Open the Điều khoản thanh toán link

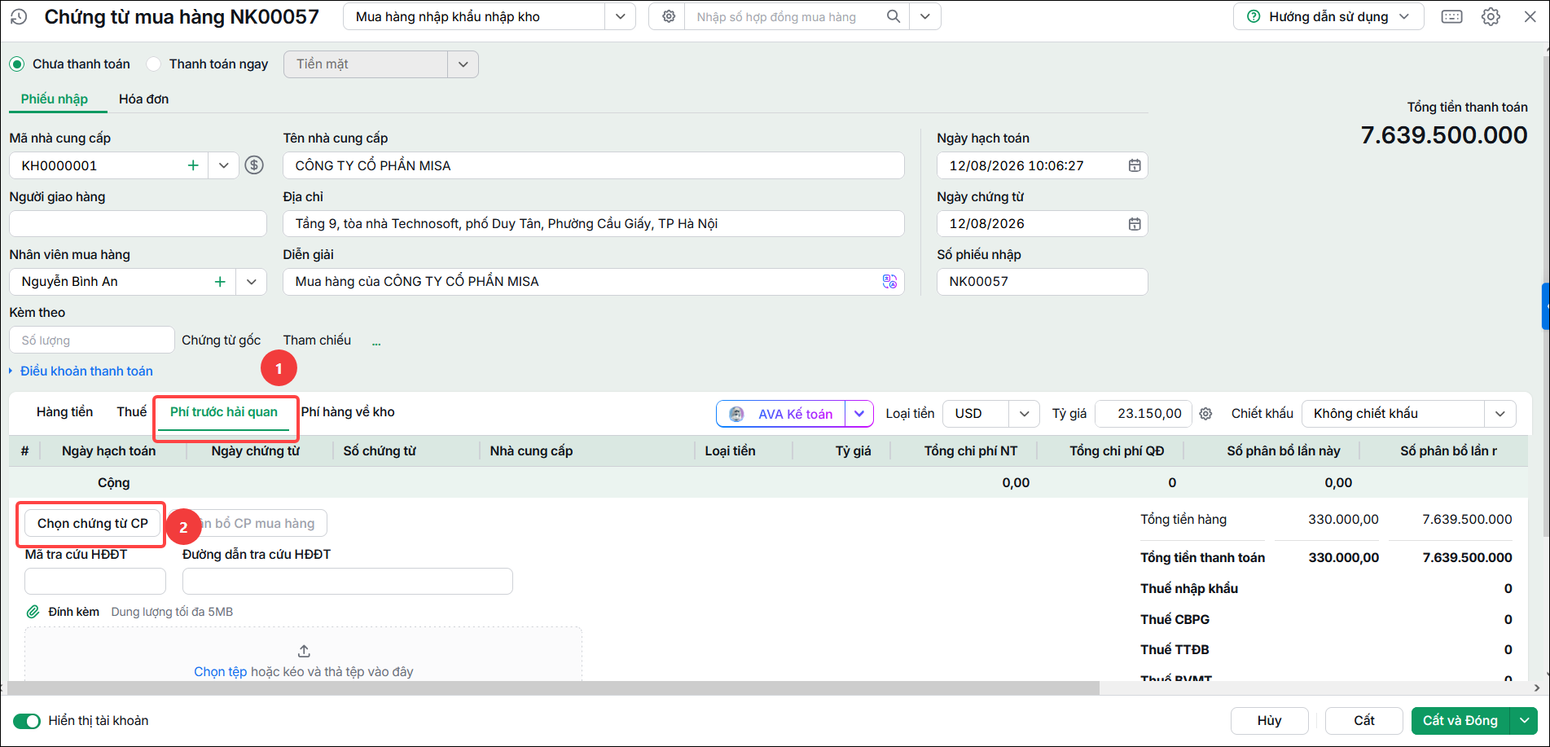(x=86, y=371)
